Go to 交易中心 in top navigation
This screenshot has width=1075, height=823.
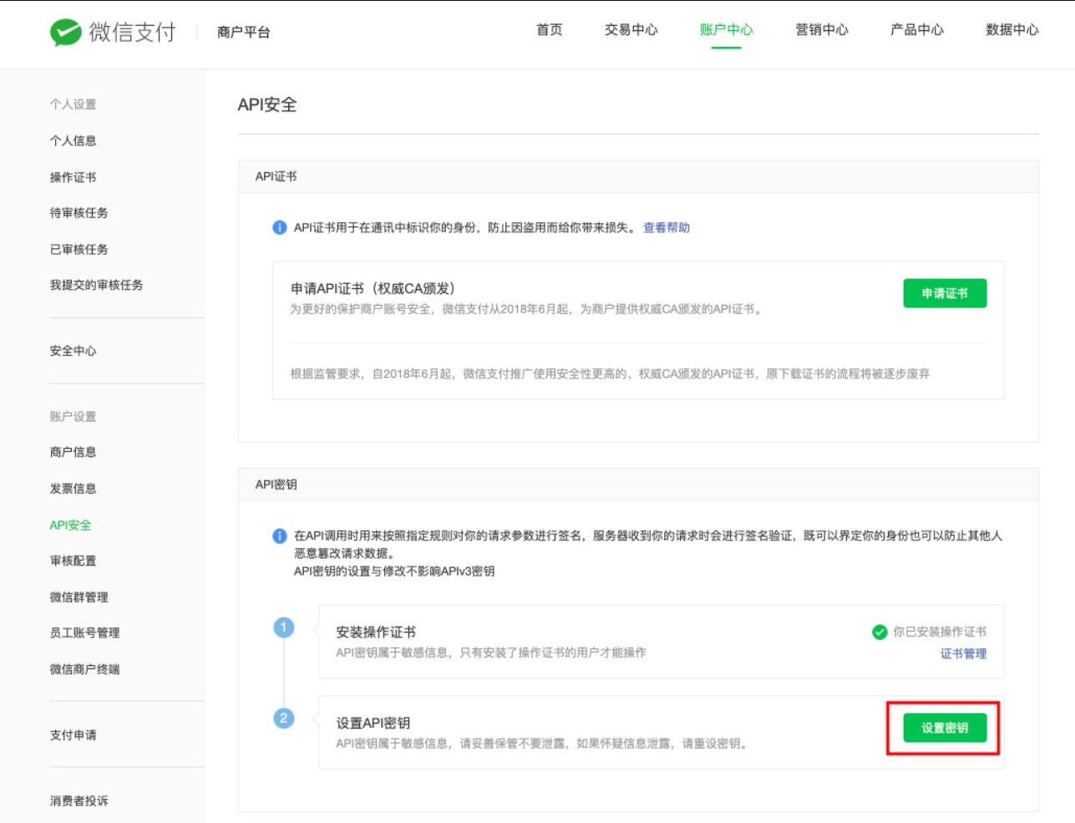coord(631,30)
